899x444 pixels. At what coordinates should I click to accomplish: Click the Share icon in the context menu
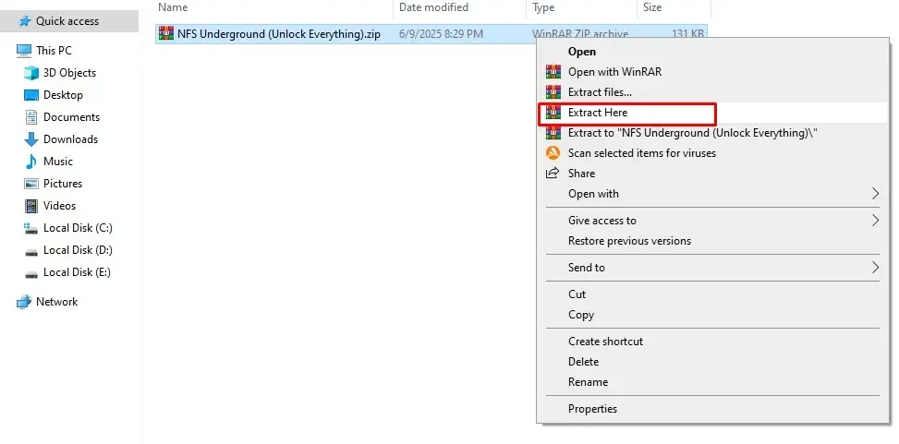553,173
